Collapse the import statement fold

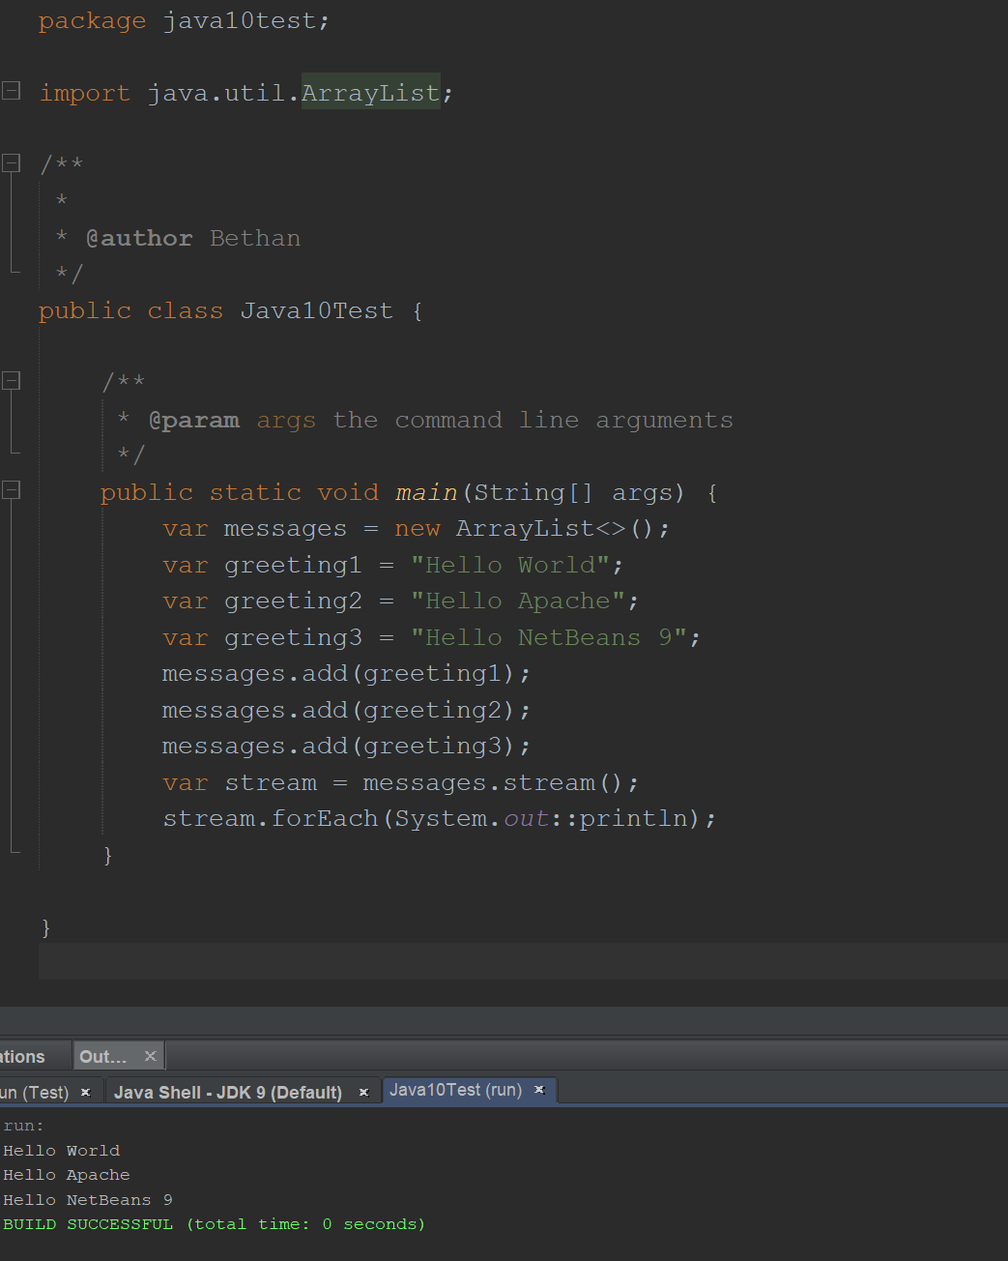click(11, 90)
